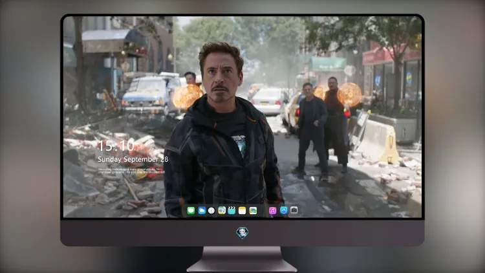
Task: Open the Weather app in dock
Action: click(x=202, y=211)
